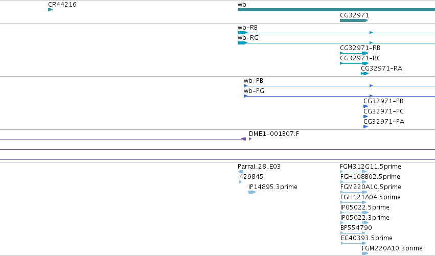
Task: Click the FGM220A10.3prime alignment glyph
Action: click(365, 253)
